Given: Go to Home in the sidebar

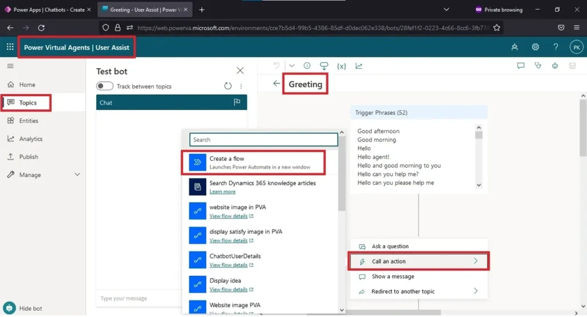Looking at the screenshot, I should [x=27, y=85].
